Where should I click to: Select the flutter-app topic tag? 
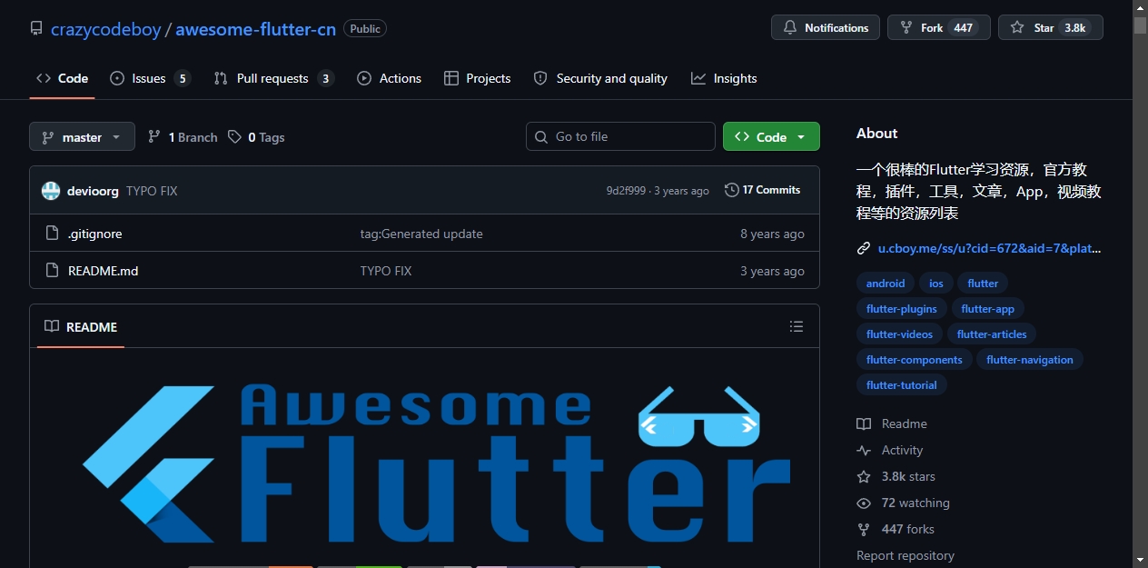(988, 309)
